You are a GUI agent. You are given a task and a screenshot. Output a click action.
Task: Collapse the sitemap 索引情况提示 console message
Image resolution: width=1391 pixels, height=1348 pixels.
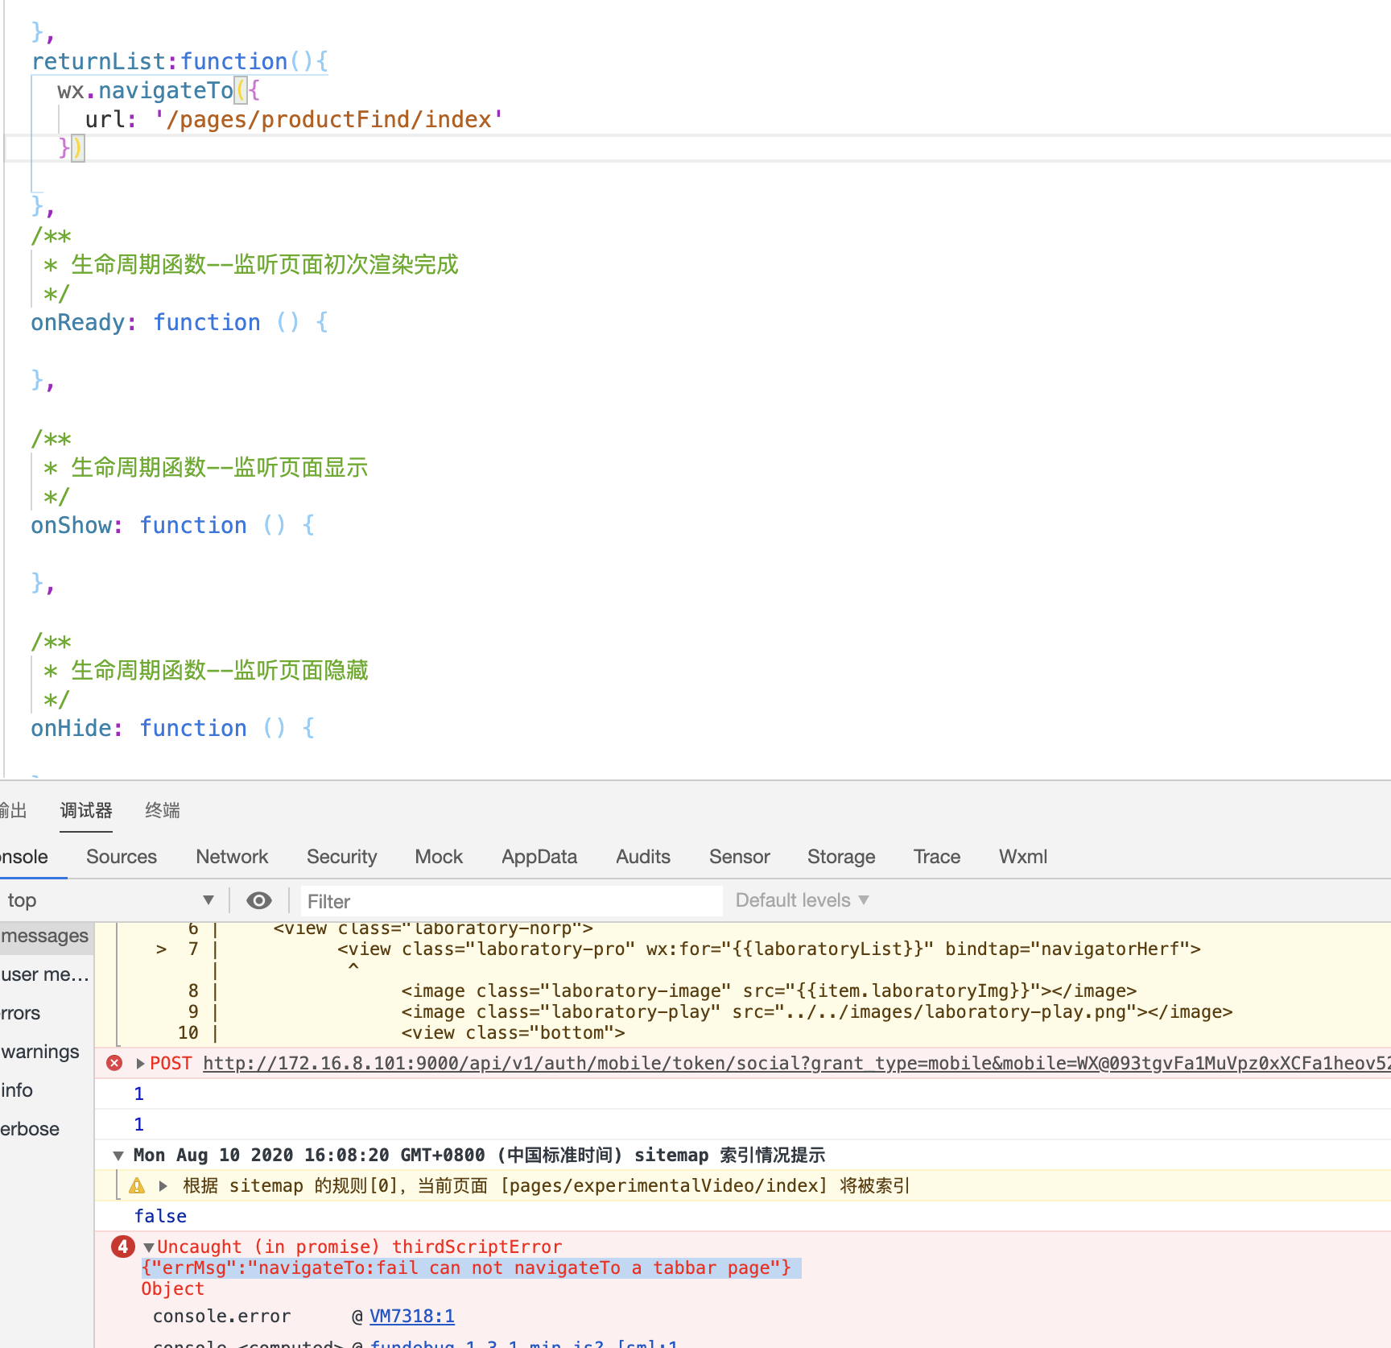[x=118, y=1155]
